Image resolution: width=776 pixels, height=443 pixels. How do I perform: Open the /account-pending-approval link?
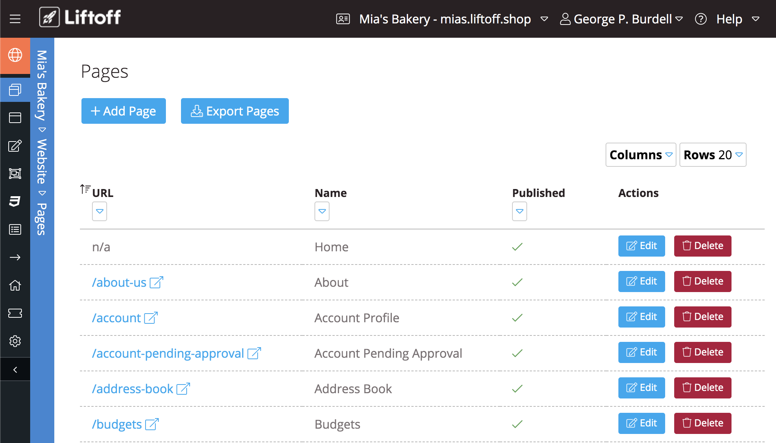168,354
